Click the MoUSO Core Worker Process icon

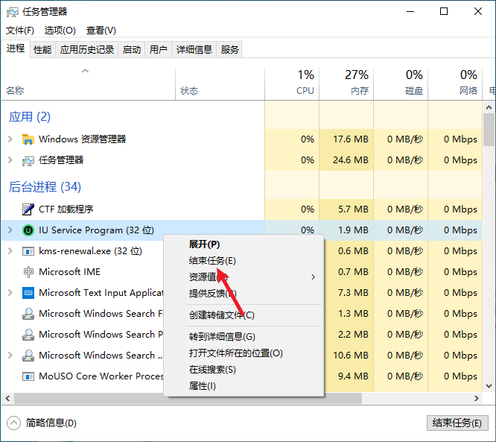pos(28,376)
